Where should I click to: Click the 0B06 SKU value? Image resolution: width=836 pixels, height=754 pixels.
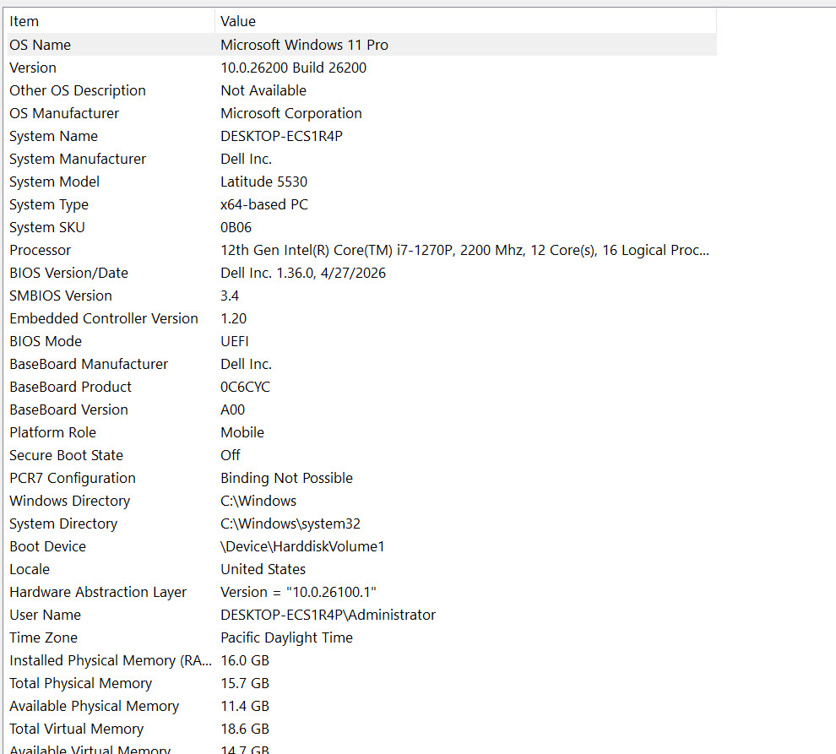click(236, 228)
